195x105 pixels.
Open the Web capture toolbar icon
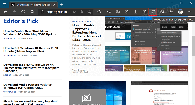click(x=162, y=12)
